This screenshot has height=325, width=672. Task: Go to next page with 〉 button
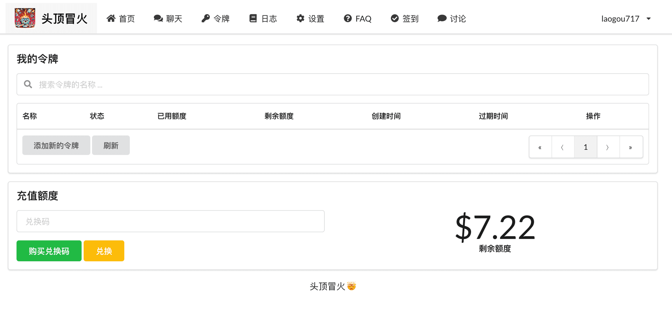pyautogui.click(x=608, y=147)
